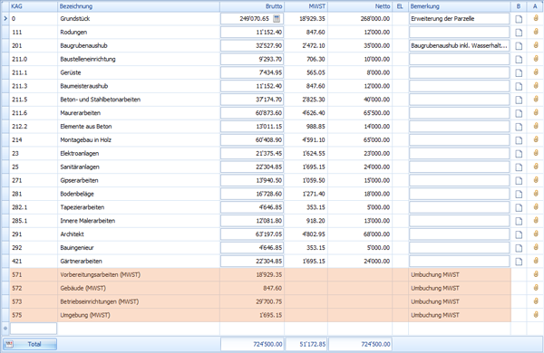
Task: Select the Brutto value 29'700.75
Action: click(x=269, y=301)
